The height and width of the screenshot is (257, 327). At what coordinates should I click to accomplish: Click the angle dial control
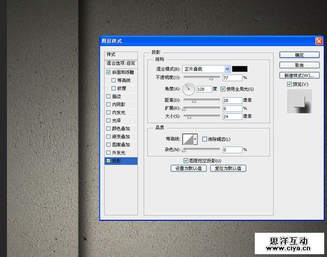click(x=188, y=89)
